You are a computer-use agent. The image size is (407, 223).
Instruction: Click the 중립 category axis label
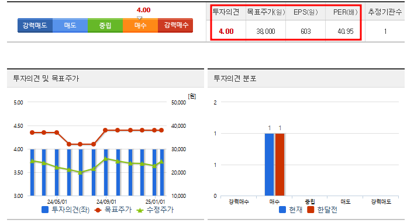coord(310,201)
